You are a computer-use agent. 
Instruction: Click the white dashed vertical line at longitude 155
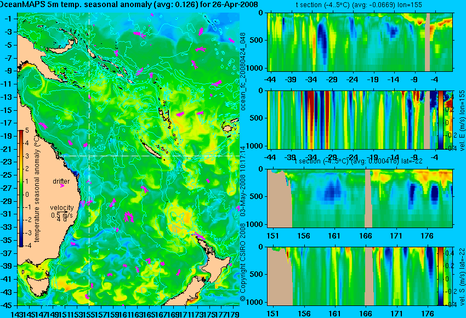point(89,159)
